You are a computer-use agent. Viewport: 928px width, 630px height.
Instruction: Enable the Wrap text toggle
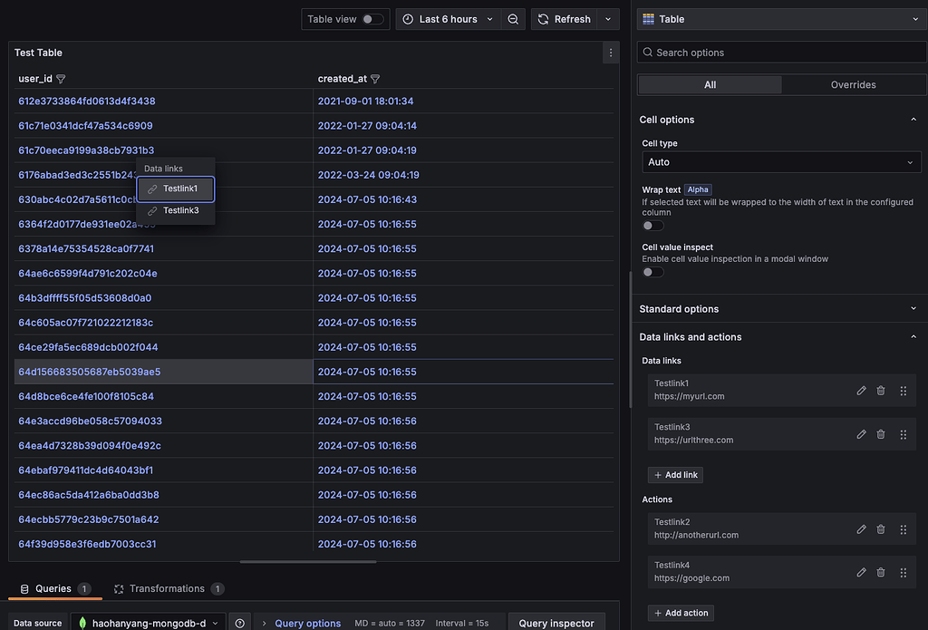tap(652, 225)
